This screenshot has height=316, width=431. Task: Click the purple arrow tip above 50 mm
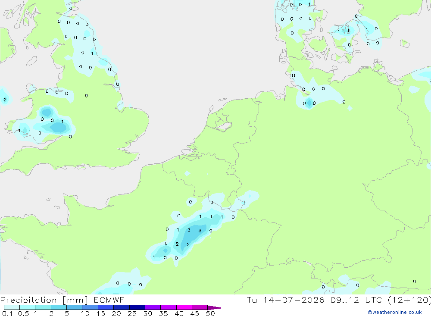[x=215, y=307]
